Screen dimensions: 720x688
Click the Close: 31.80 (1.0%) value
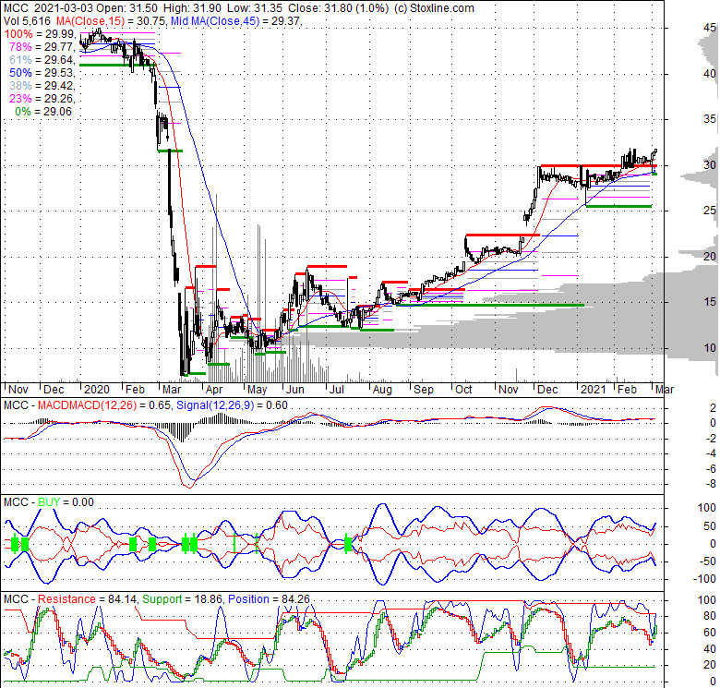[x=339, y=8]
